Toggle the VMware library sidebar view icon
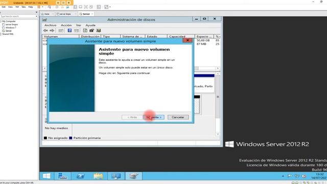 pos(75,7)
